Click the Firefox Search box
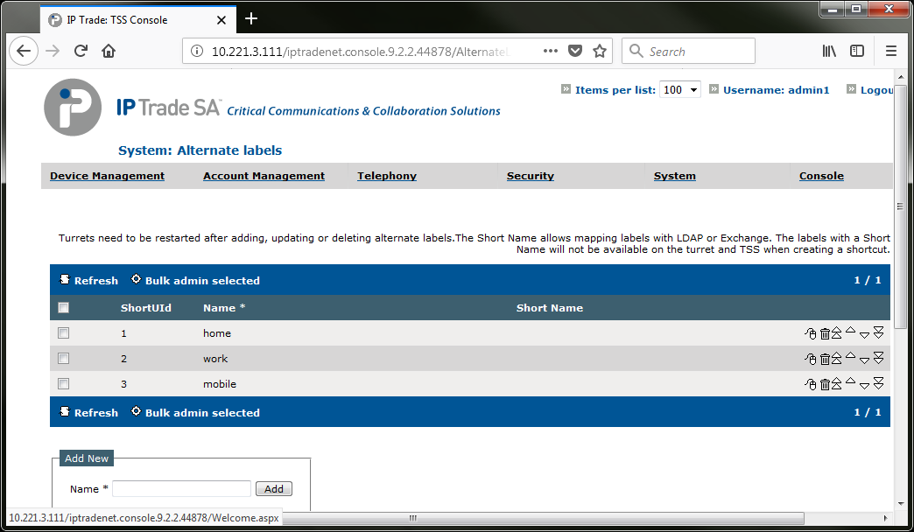 click(688, 52)
